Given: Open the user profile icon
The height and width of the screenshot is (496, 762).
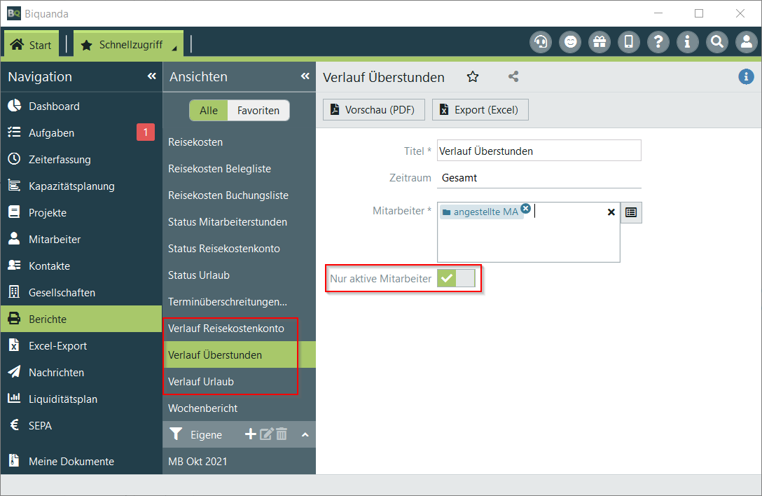Looking at the screenshot, I should pyautogui.click(x=746, y=42).
